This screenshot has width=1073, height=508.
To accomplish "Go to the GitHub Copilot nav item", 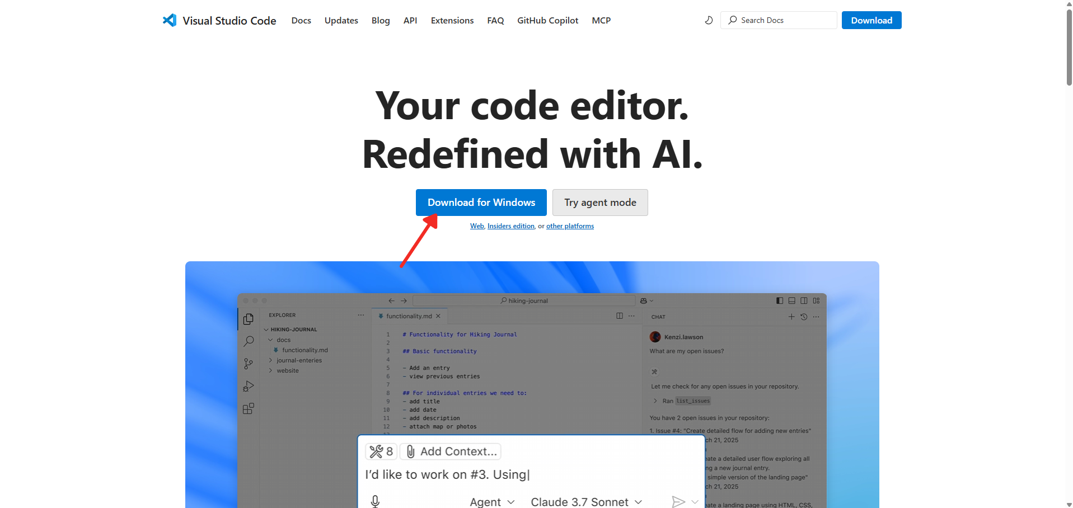I will [x=547, y=20].
